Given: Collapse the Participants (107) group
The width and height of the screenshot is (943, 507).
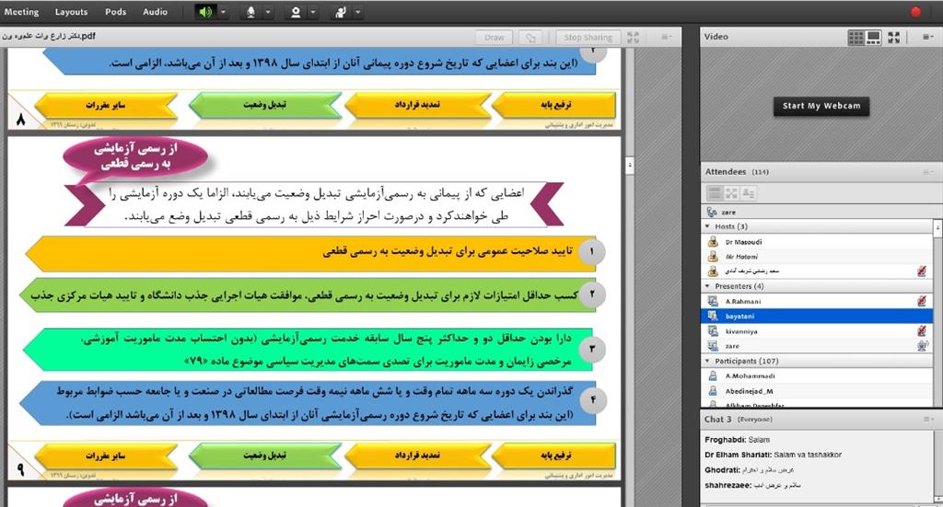Looking at the screenshot, I should [x=708, y=361].
